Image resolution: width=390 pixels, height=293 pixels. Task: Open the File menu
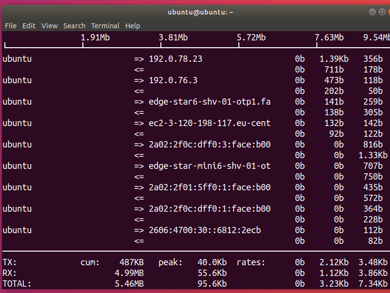point(10,26)
